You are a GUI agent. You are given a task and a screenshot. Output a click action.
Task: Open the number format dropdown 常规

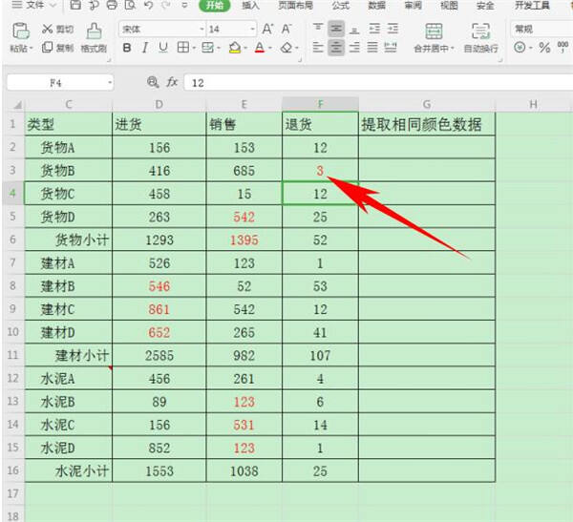coord(541,29)
